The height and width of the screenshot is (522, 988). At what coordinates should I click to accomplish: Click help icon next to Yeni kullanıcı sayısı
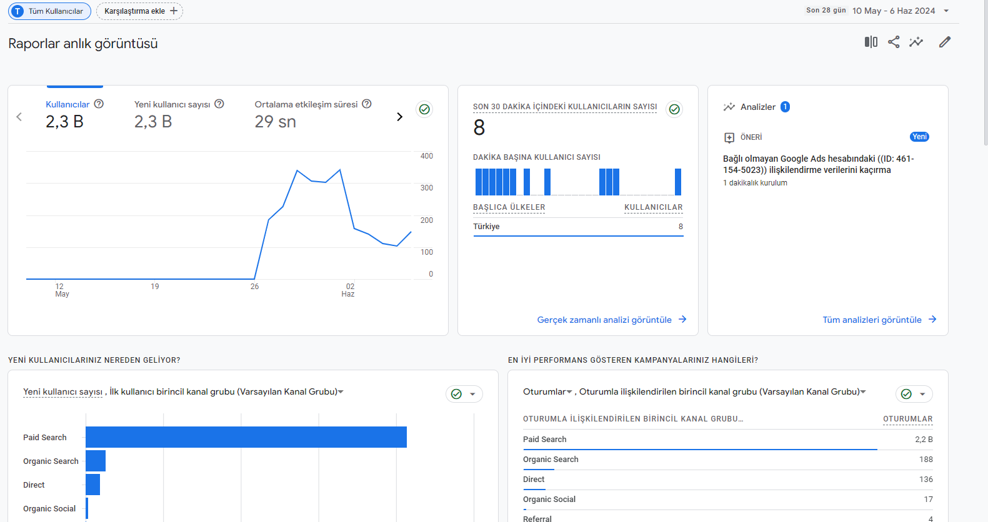219,104
